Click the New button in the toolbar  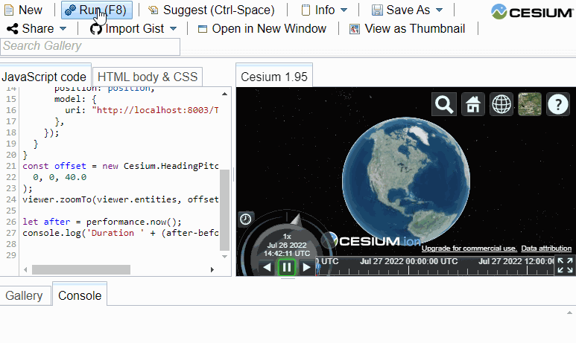point(24,10)
